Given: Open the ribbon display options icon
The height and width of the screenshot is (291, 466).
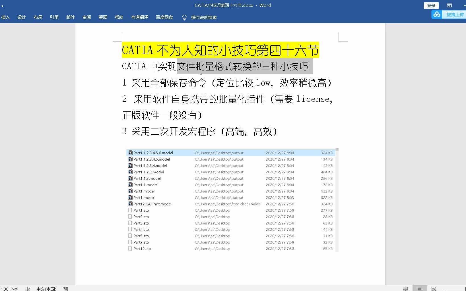Looking at the screenshot, I should click(x=449, y=5).
